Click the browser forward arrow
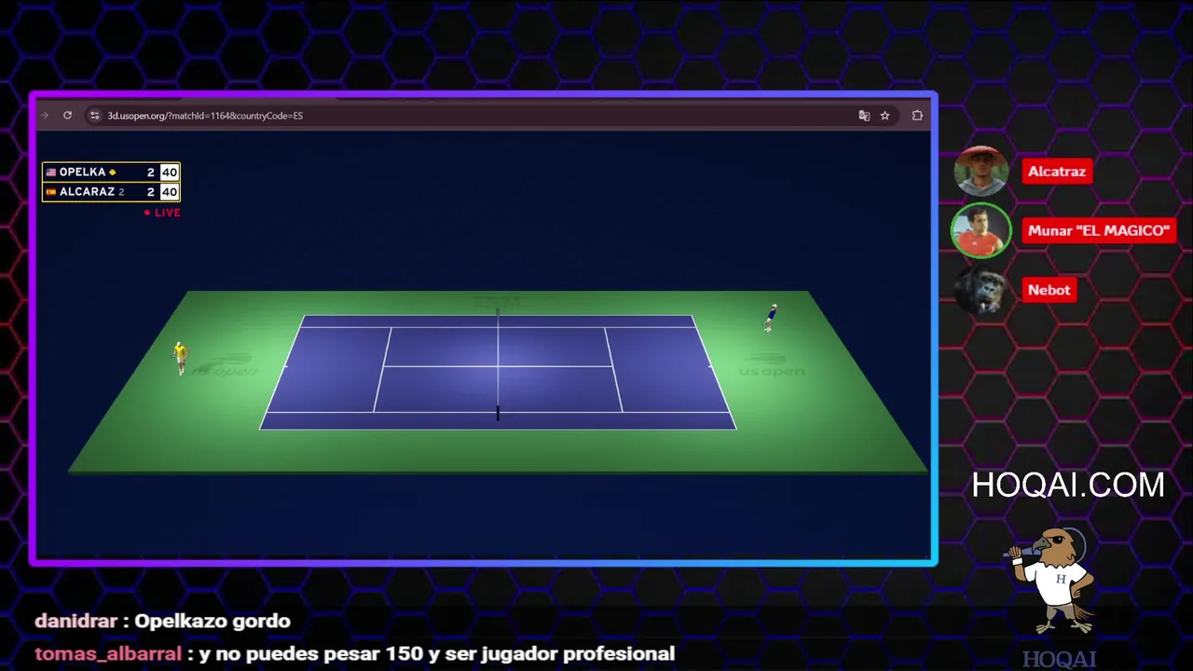Screen dimensions: 1193x671 pyautogui.click(x=44, y=116)
